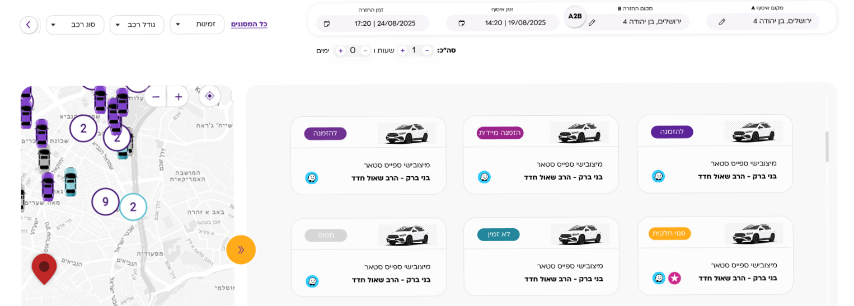Click the pink star icon on פנוי חלקית card

pyautogui.click(x=674, y=278)
